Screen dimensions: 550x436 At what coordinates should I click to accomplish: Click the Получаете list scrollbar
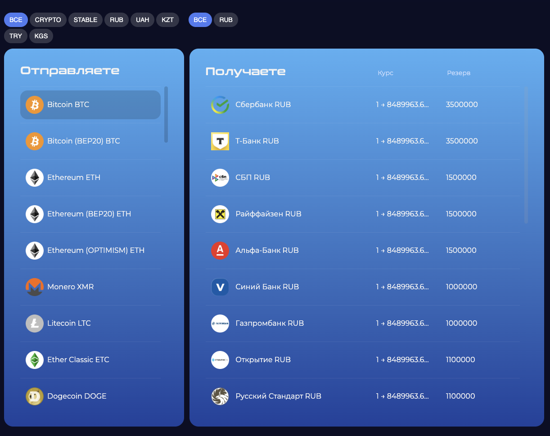526,155
